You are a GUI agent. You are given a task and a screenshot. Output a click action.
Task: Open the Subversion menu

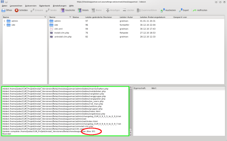click(31, 6)
